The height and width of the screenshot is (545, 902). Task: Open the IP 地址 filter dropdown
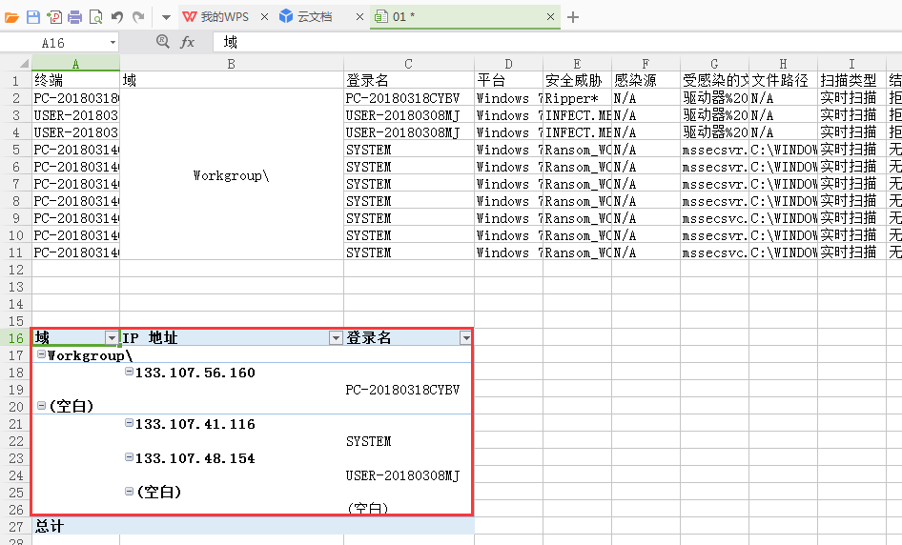[x=336, y=338]
